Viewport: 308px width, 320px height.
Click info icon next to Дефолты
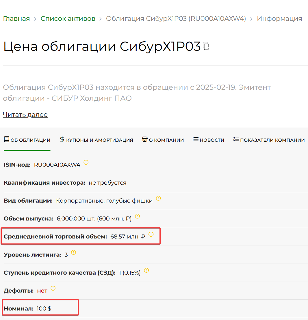pos(53,288)
